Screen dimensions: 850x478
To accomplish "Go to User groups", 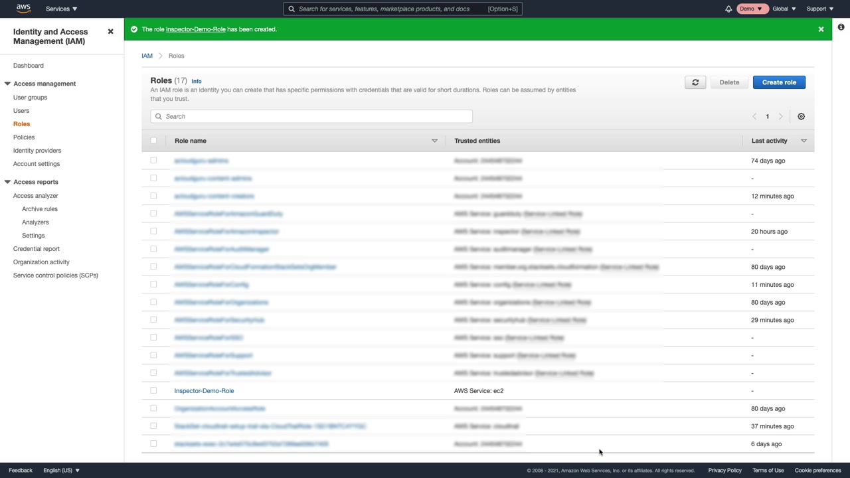I will [30, 98].
